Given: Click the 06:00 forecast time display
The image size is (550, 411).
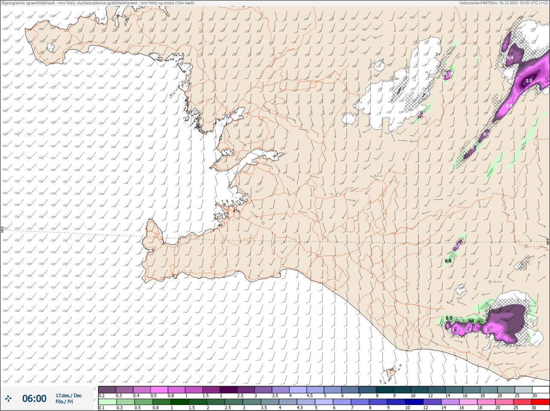Looking at the screenshot, I should [x=34, y=399].
